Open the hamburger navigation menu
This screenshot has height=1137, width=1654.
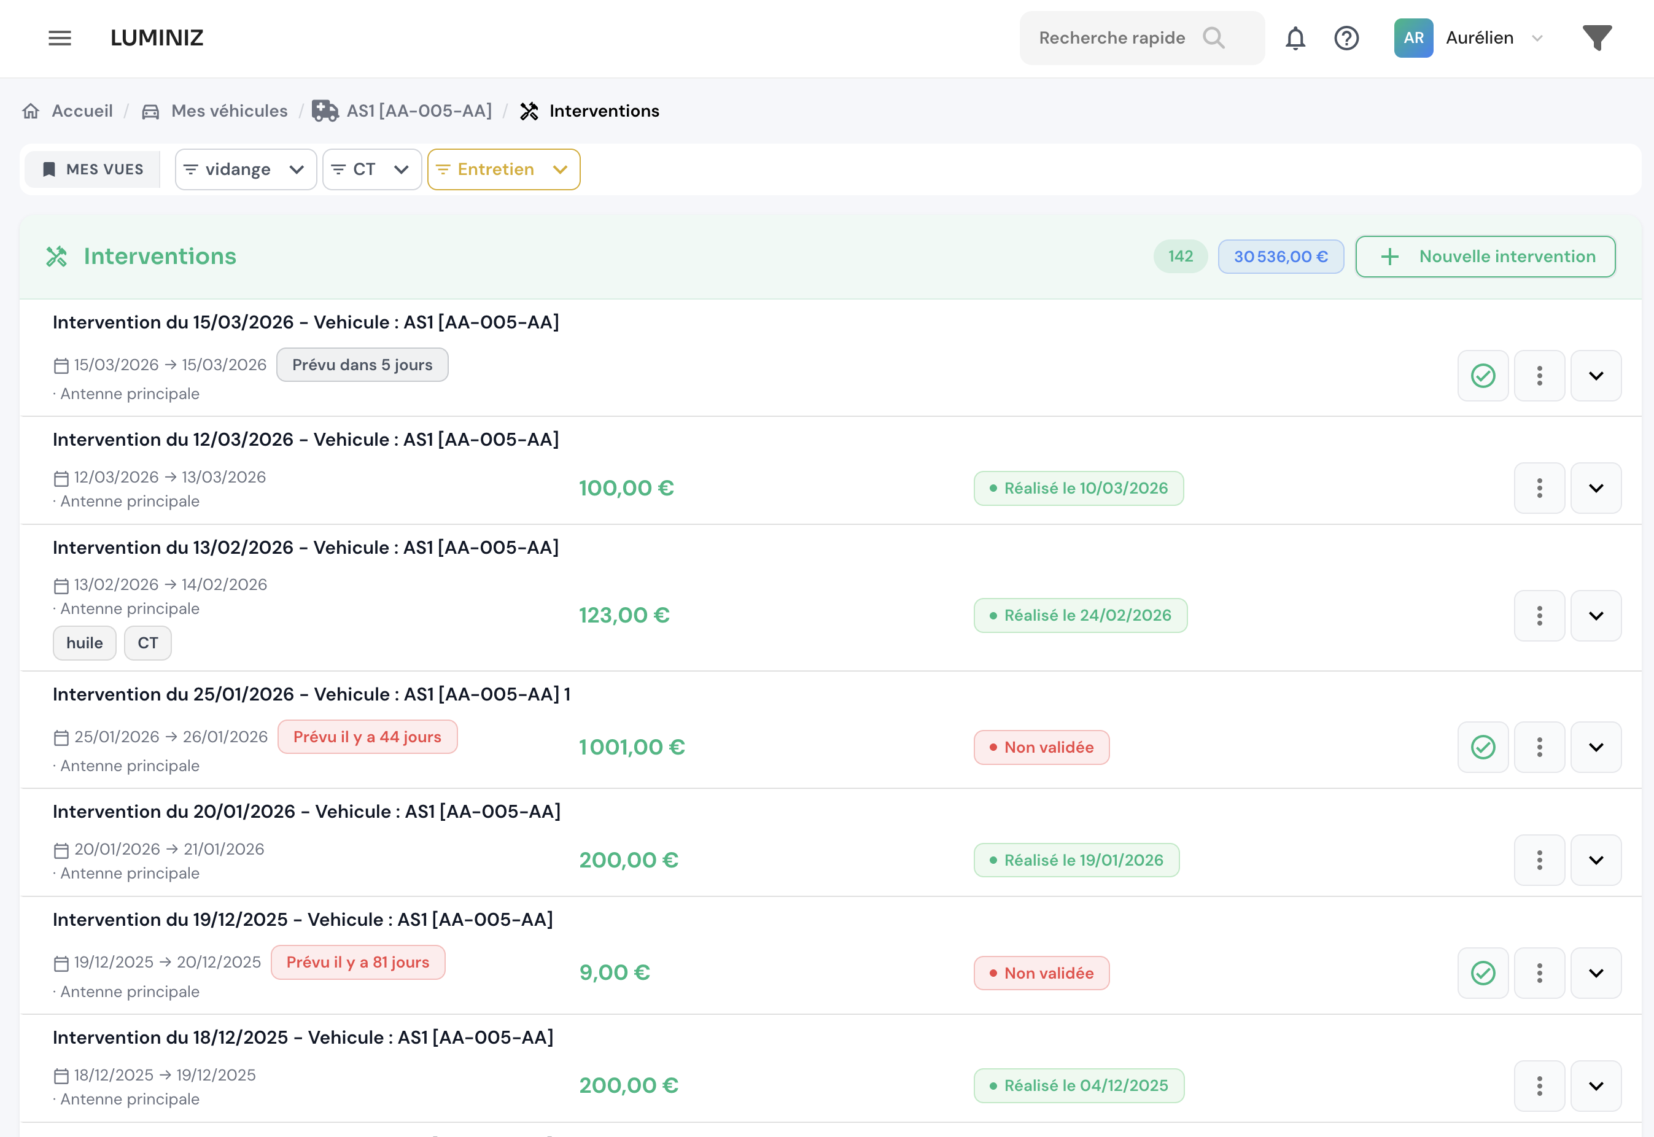point(60,38)
